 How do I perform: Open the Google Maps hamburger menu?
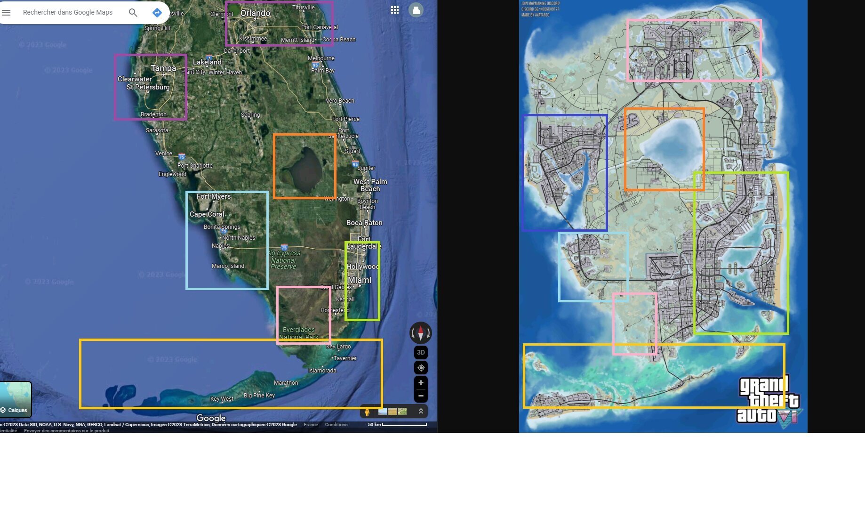click(6, 13)
